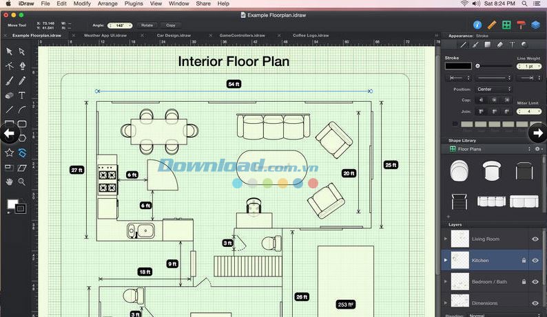Open the Layers stack icon in toolbar
Viewport: 547px width, 317px height.
tap(535, 25)
